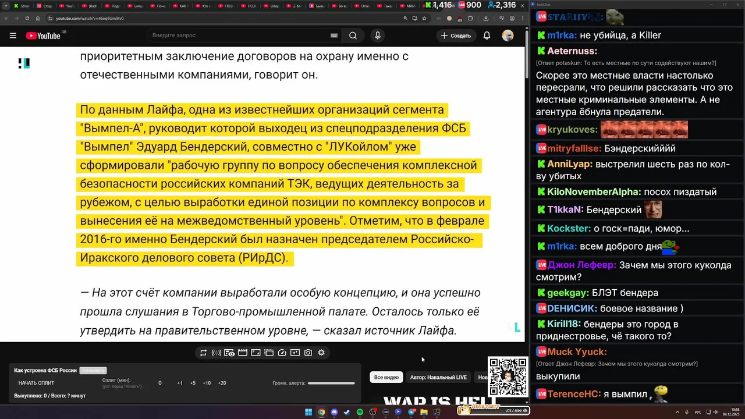Click the QR code image
The image size is (745, 419).
[508, 377]
